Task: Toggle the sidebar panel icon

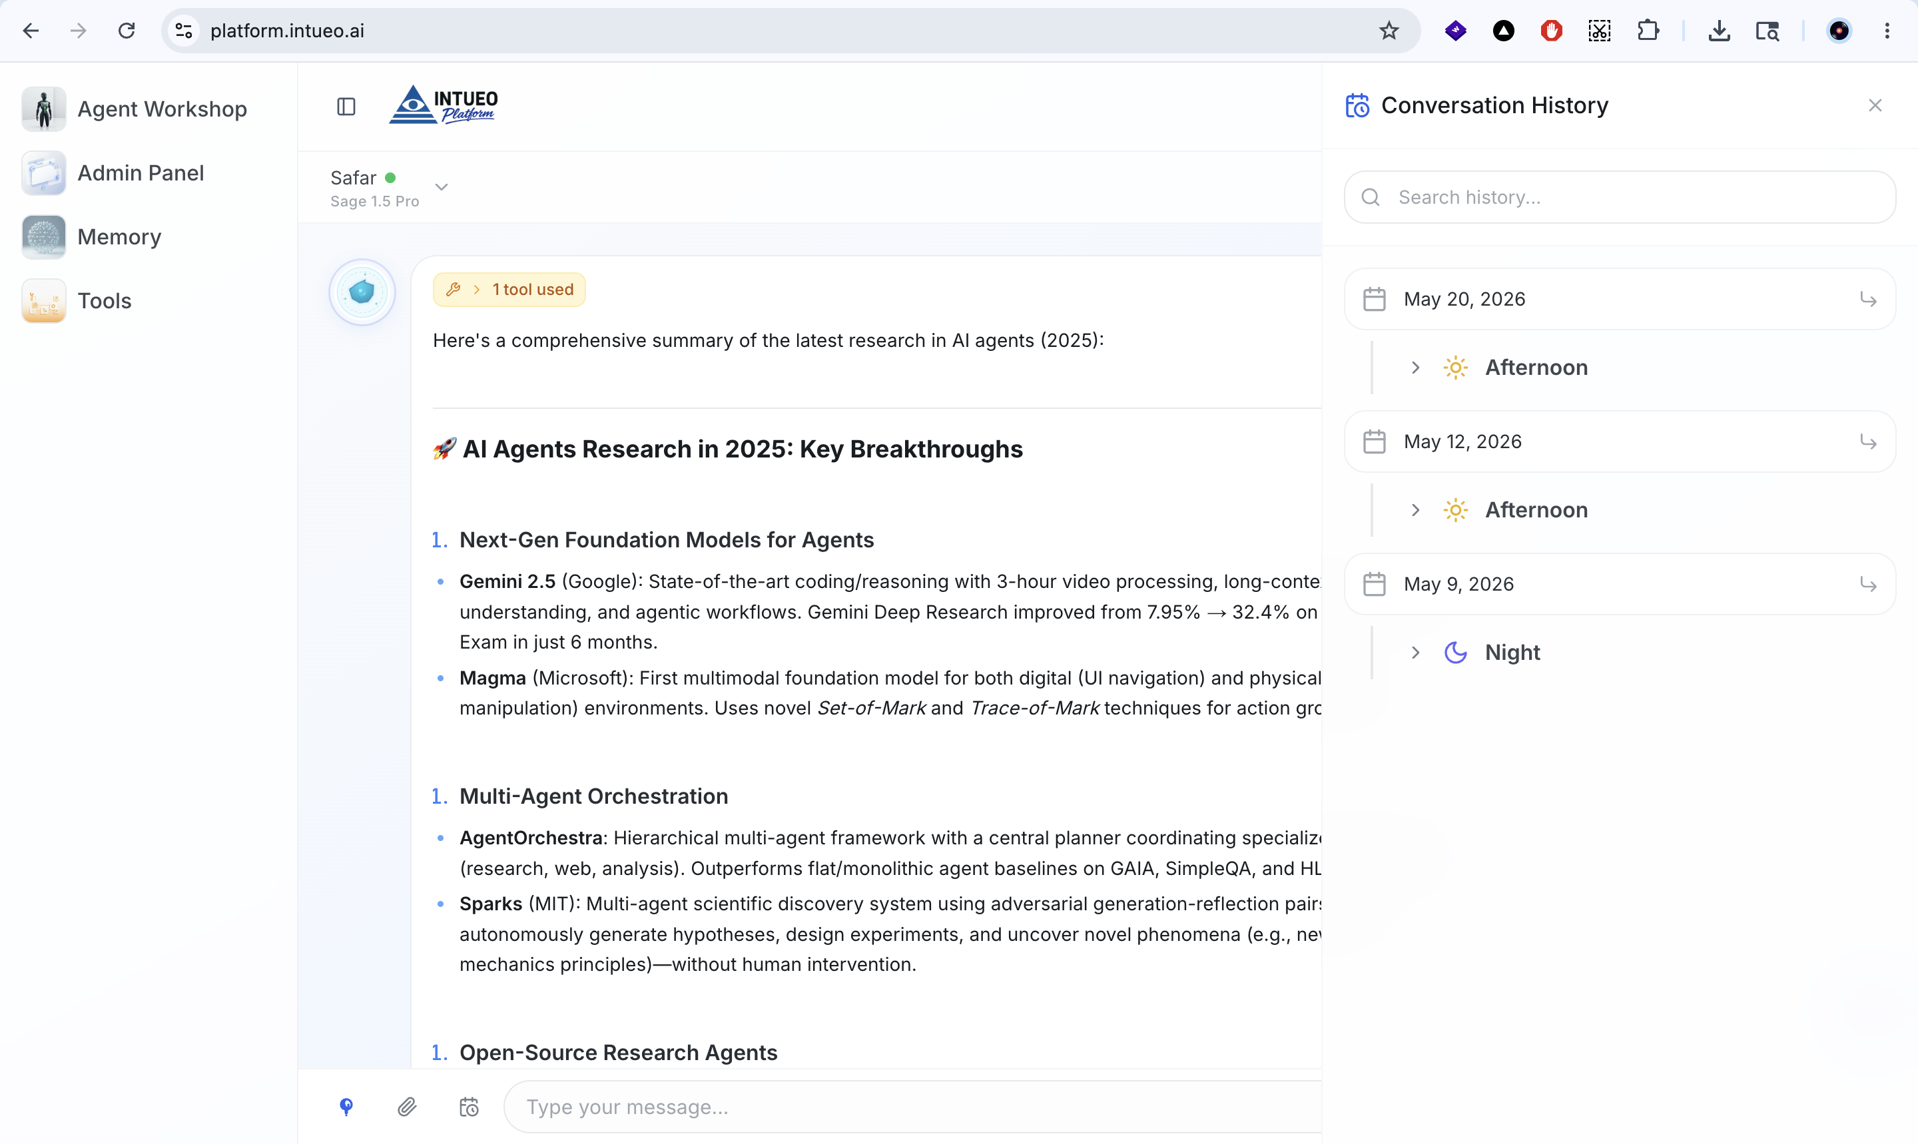Action: [x=346, y=107]
